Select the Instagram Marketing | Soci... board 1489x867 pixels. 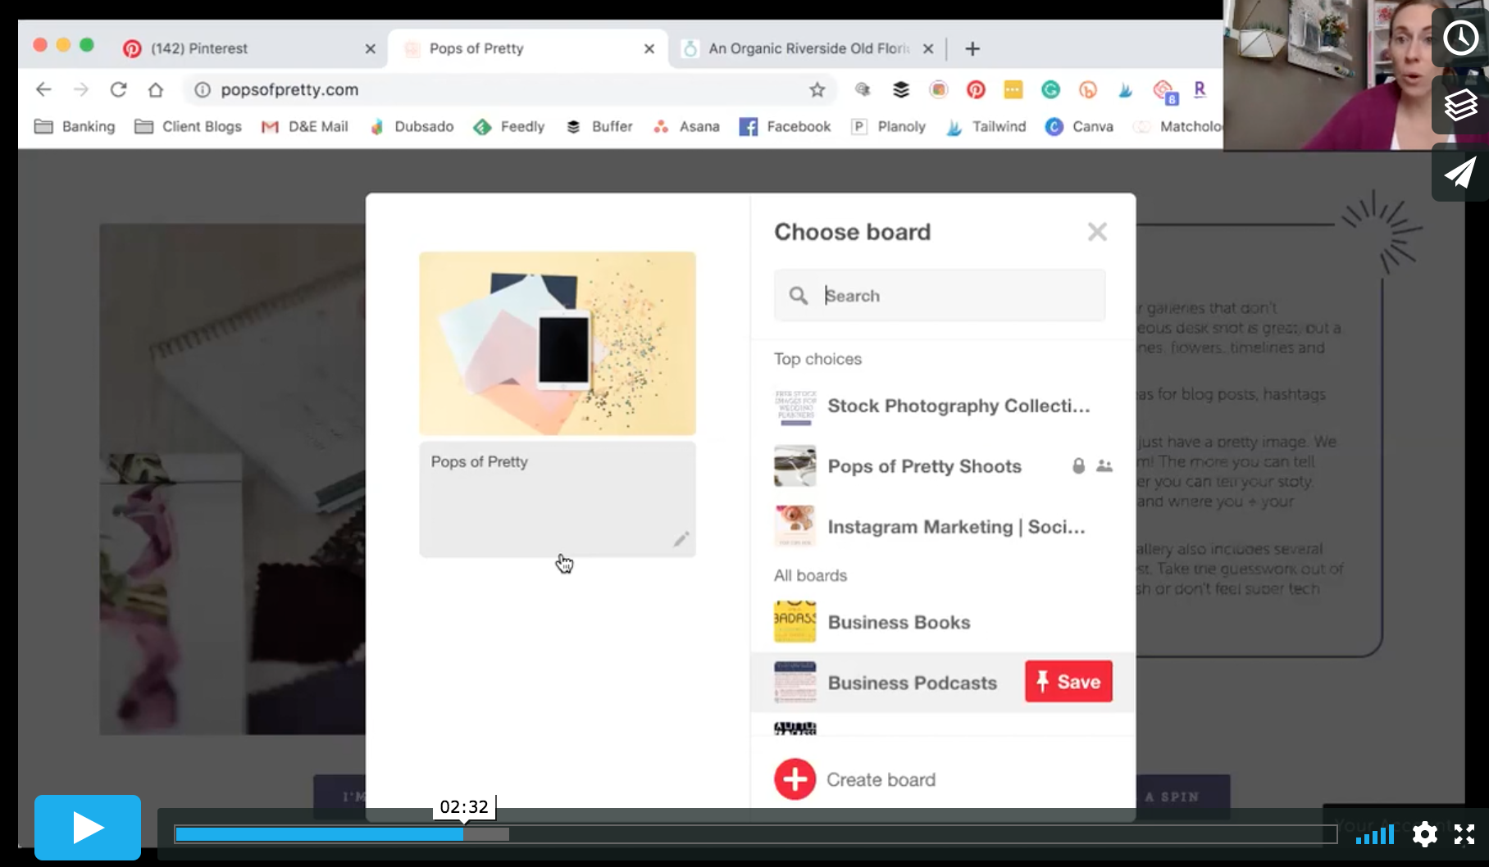943,527
